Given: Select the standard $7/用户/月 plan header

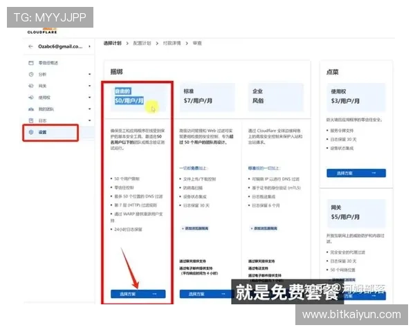Looking at the screenshot, I should click(x=207, y=97).
